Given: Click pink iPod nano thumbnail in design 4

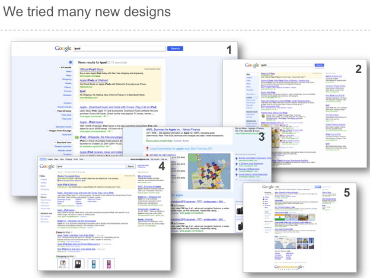Looking at the screenshot, I should [109, 264].
